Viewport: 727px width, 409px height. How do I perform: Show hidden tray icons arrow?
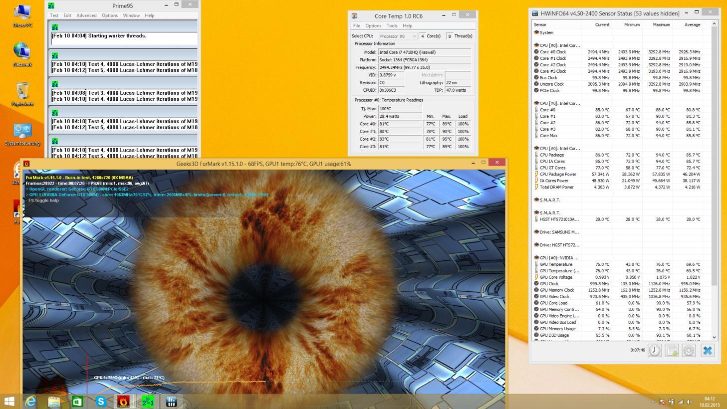coord(653,402)
